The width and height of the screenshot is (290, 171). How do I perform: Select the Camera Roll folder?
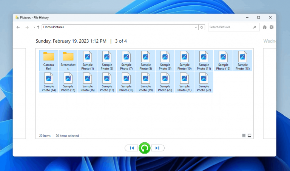click(x=49, y=60)
